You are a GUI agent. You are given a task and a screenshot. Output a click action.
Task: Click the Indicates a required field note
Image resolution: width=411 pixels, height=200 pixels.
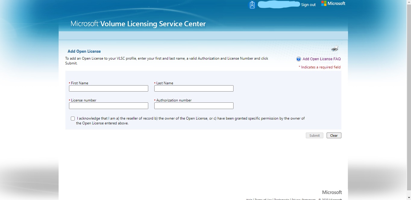pos(320,67)
